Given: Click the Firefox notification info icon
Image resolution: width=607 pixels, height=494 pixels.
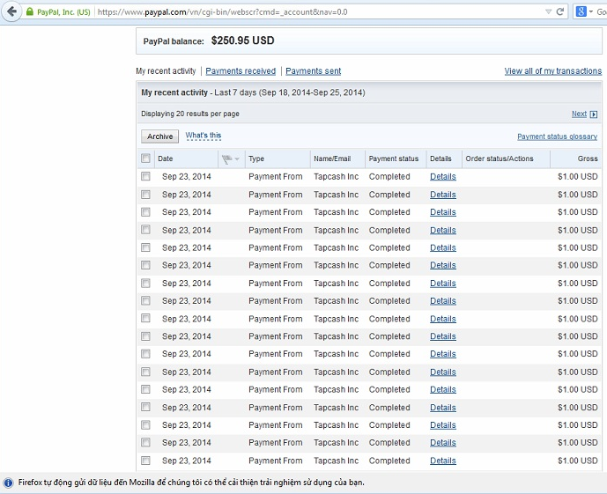Looking at the screenshot, I should [8, 483].
